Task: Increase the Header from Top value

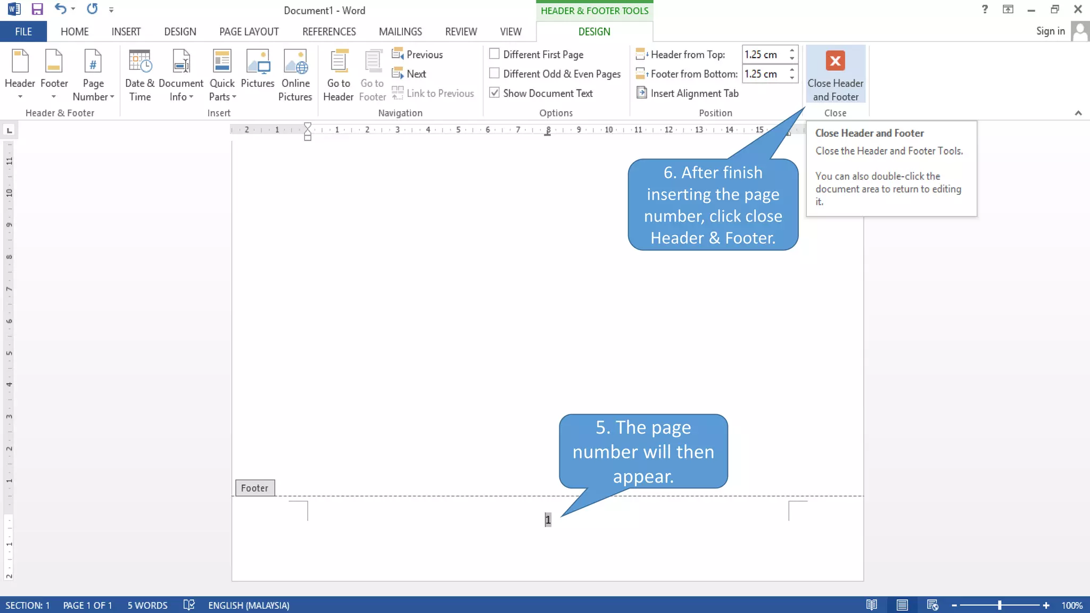Action: pyautogui.click(x=792, y=51)
